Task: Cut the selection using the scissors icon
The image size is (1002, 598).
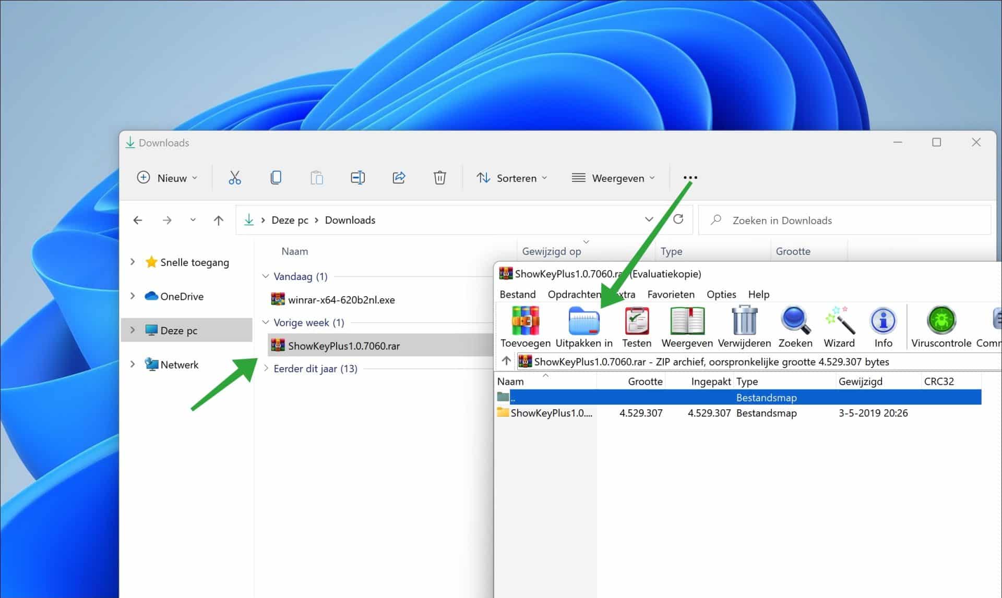Action: (x=234, y=177)
